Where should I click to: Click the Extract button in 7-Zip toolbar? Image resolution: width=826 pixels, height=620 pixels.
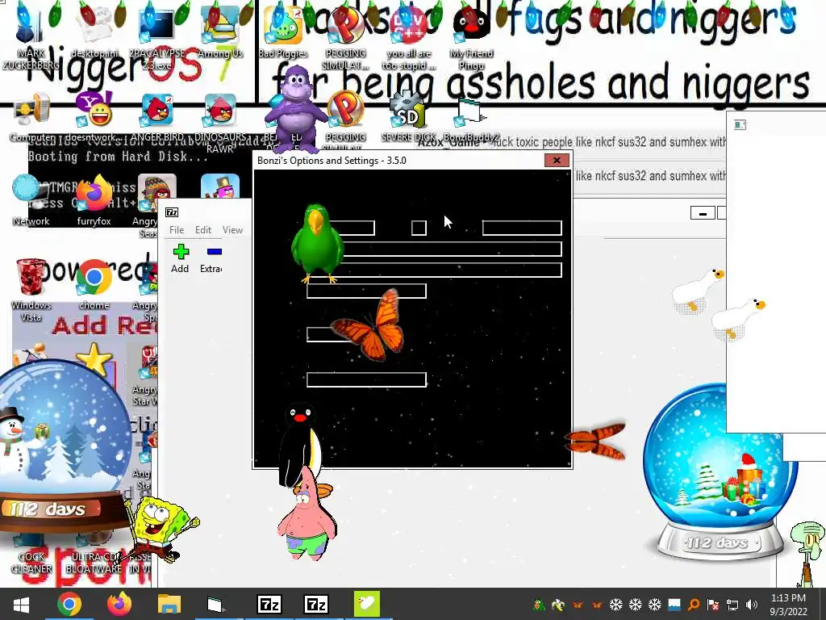(211, 258)
